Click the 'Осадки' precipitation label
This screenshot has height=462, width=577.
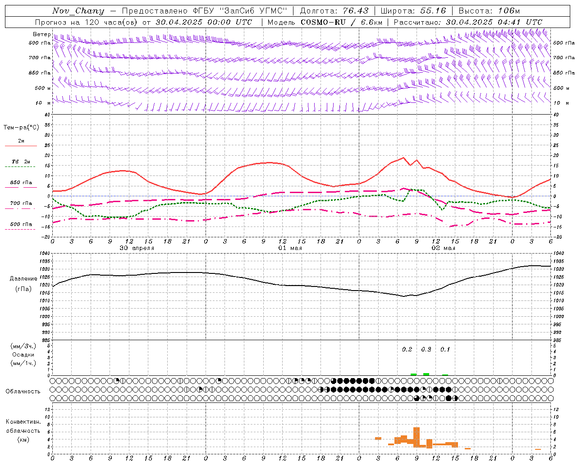[x=23, y=355]
